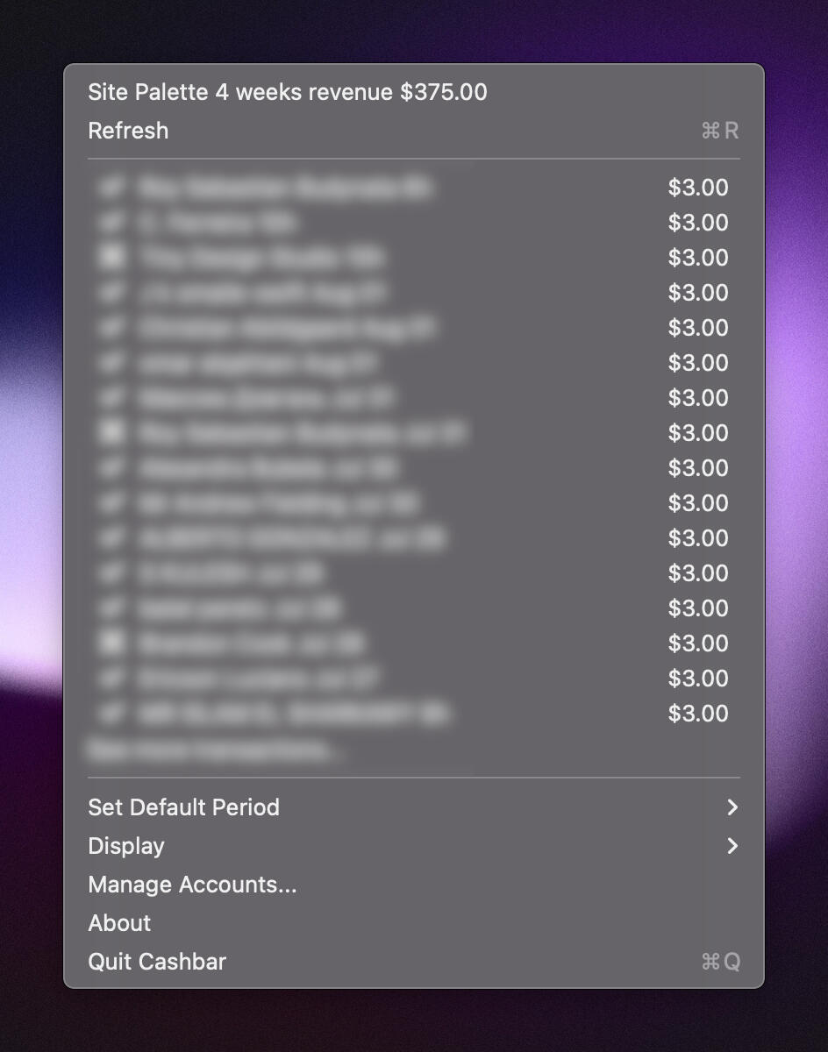Select the fifth transaction row

[x=351, y=328]
